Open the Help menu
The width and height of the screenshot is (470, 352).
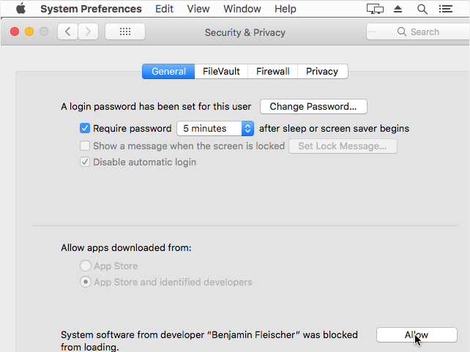coord(286,9)
